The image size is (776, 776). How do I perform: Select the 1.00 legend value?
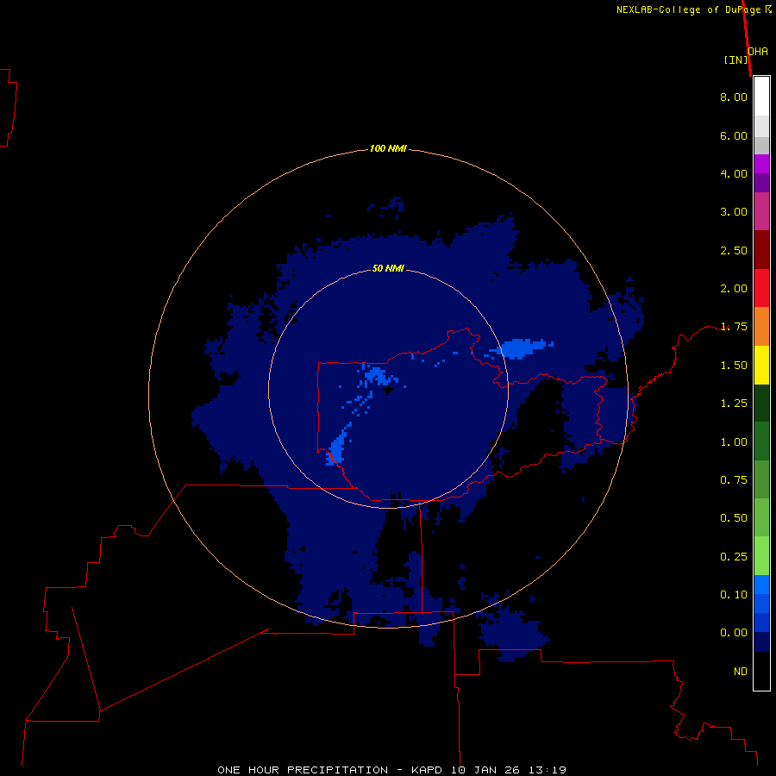(x=734, y=442)
